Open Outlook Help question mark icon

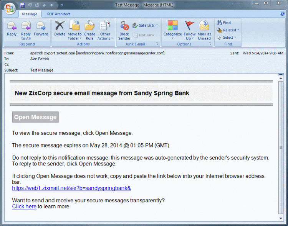(282, 13)
